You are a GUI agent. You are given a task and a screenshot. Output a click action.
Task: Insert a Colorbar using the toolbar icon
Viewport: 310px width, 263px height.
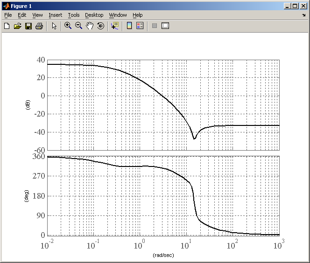click(x=129, y=26)
